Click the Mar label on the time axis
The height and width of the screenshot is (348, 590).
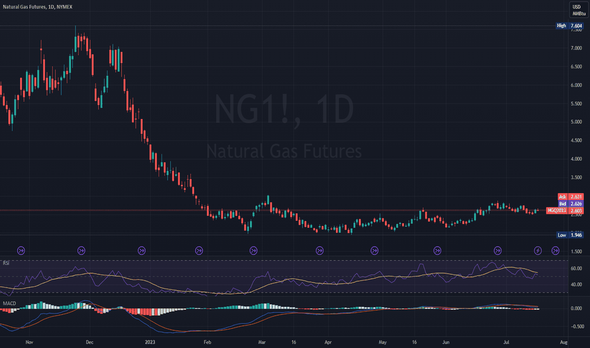pyautogui.click(x=262, y=342)
